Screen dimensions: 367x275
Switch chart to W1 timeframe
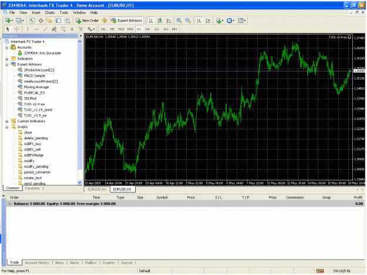(166, 29)
